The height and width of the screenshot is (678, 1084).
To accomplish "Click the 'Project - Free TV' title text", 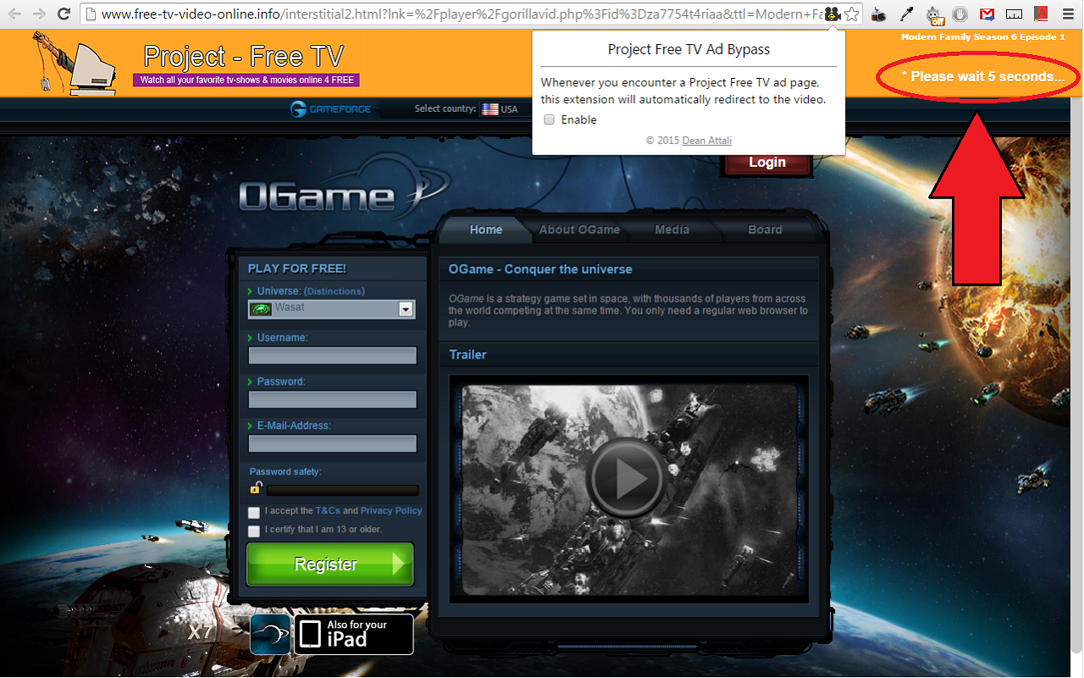I will (244, 57).
